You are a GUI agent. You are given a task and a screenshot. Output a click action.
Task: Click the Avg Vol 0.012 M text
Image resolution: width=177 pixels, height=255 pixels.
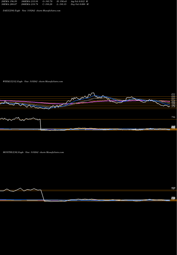(x=79, y=1)
